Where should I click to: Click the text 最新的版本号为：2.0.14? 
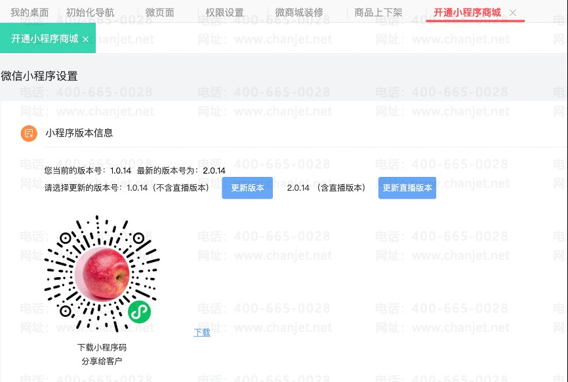[181, 170]
